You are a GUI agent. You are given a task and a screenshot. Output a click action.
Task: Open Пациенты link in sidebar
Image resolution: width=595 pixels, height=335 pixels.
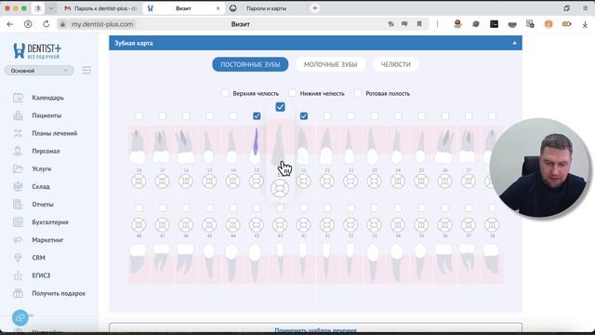tap(46, 115)
